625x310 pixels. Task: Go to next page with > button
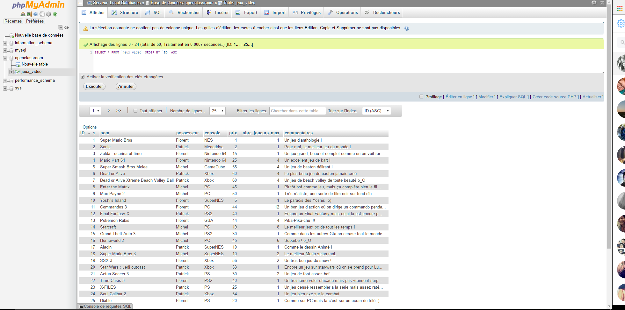[109, 110]
